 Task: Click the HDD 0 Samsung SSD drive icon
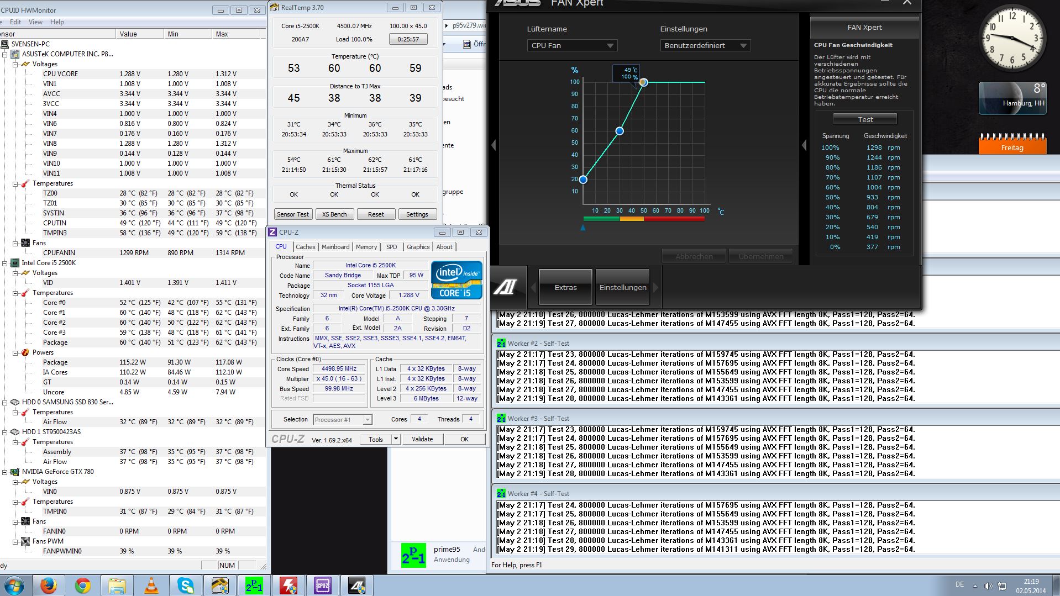point(14,402)
